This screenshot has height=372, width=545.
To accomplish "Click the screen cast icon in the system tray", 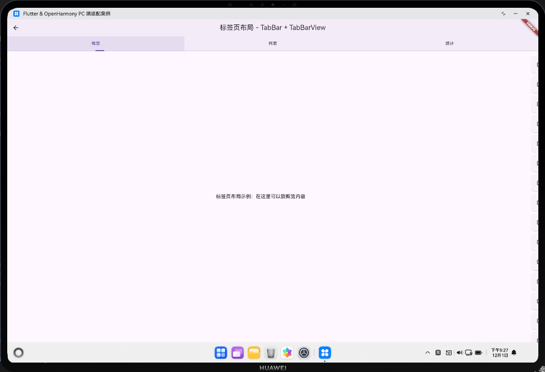I will coord(468,353).
